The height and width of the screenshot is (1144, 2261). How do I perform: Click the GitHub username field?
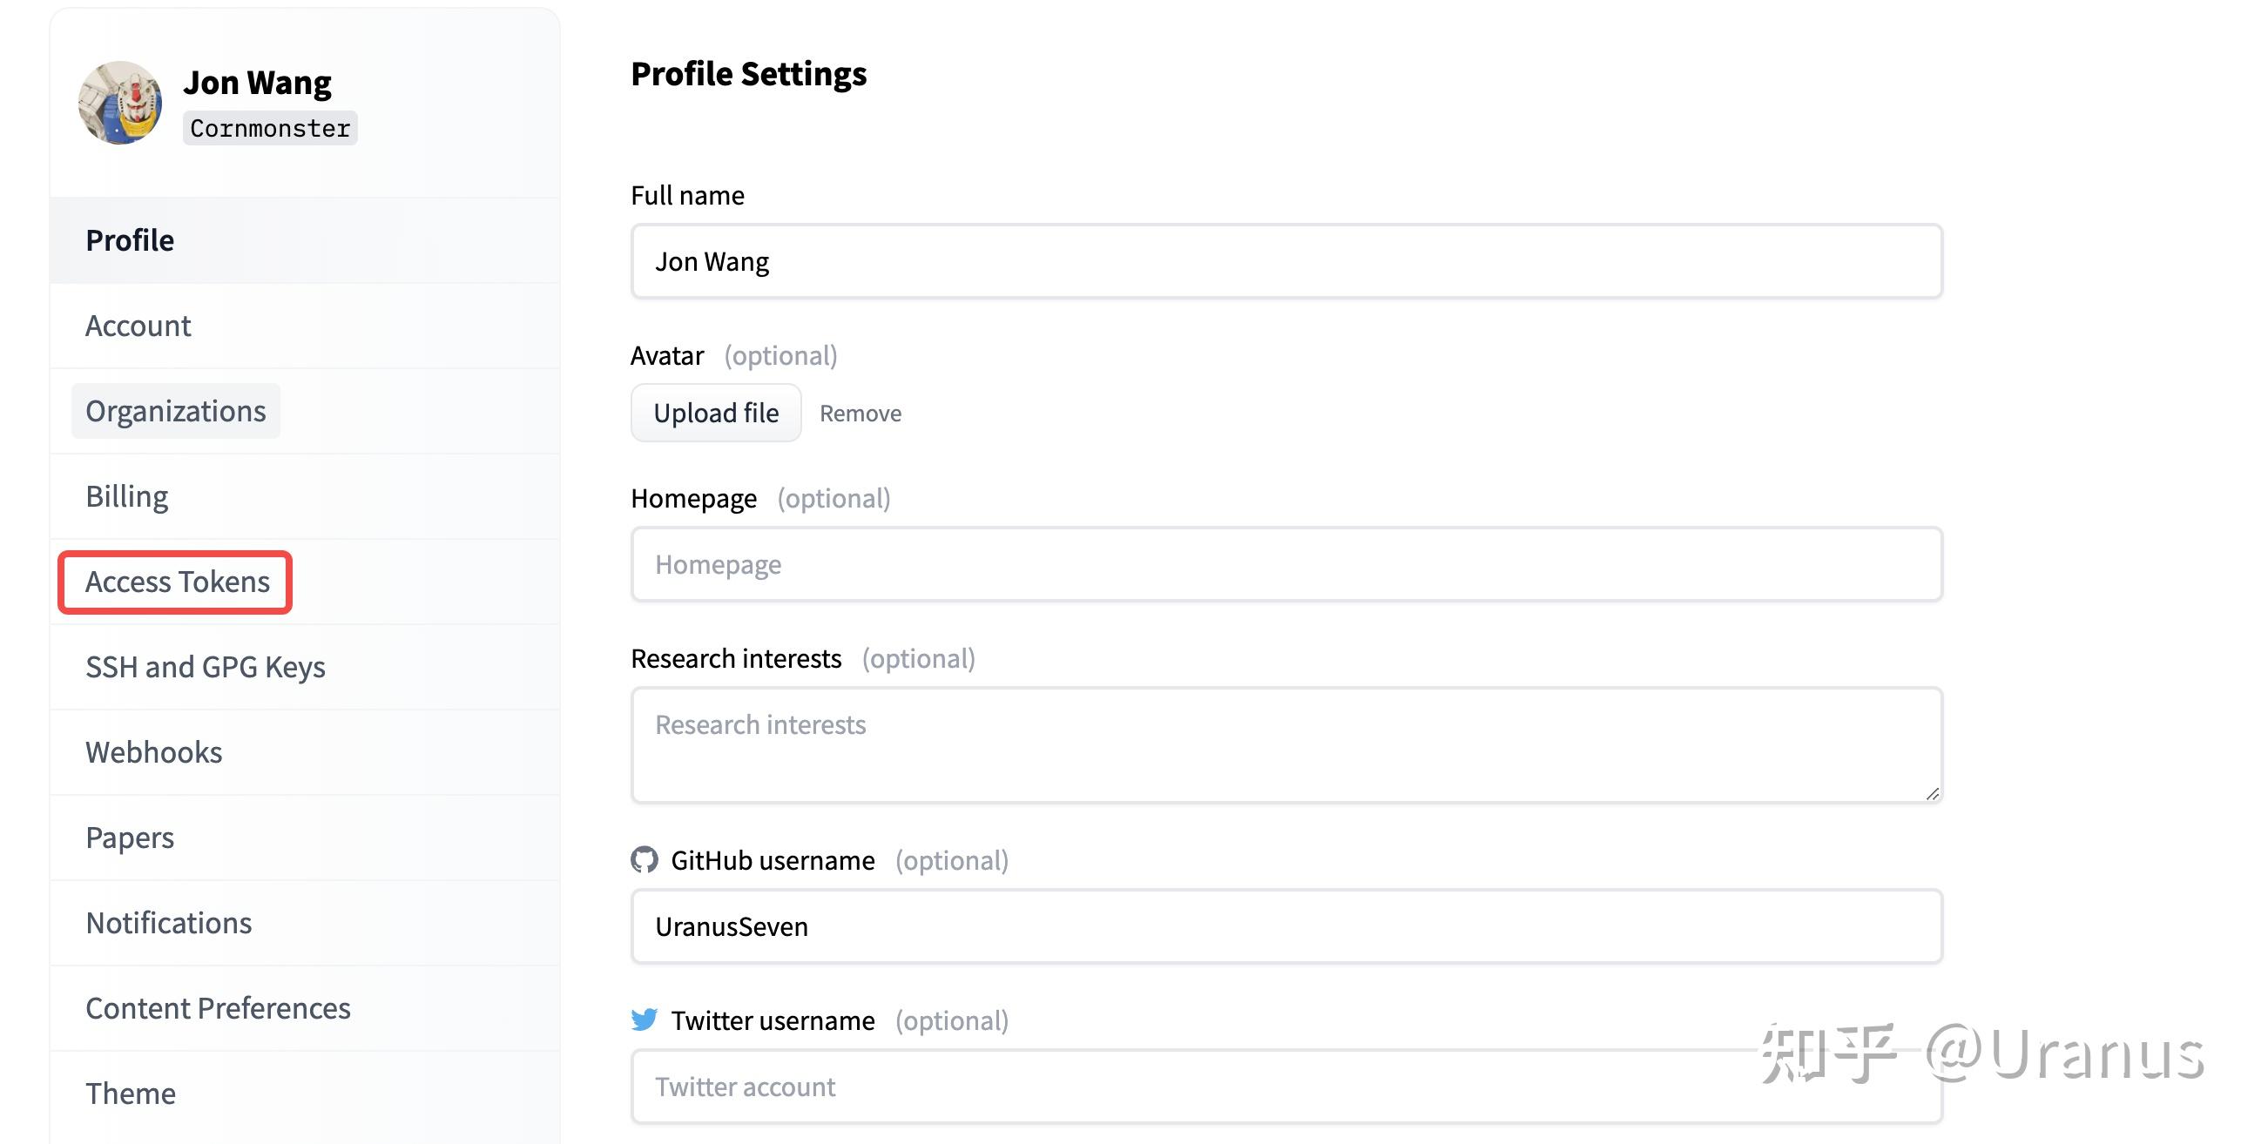(1286, 926)
